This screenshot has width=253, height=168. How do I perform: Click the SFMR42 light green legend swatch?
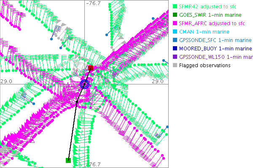(x=175, y=7)
